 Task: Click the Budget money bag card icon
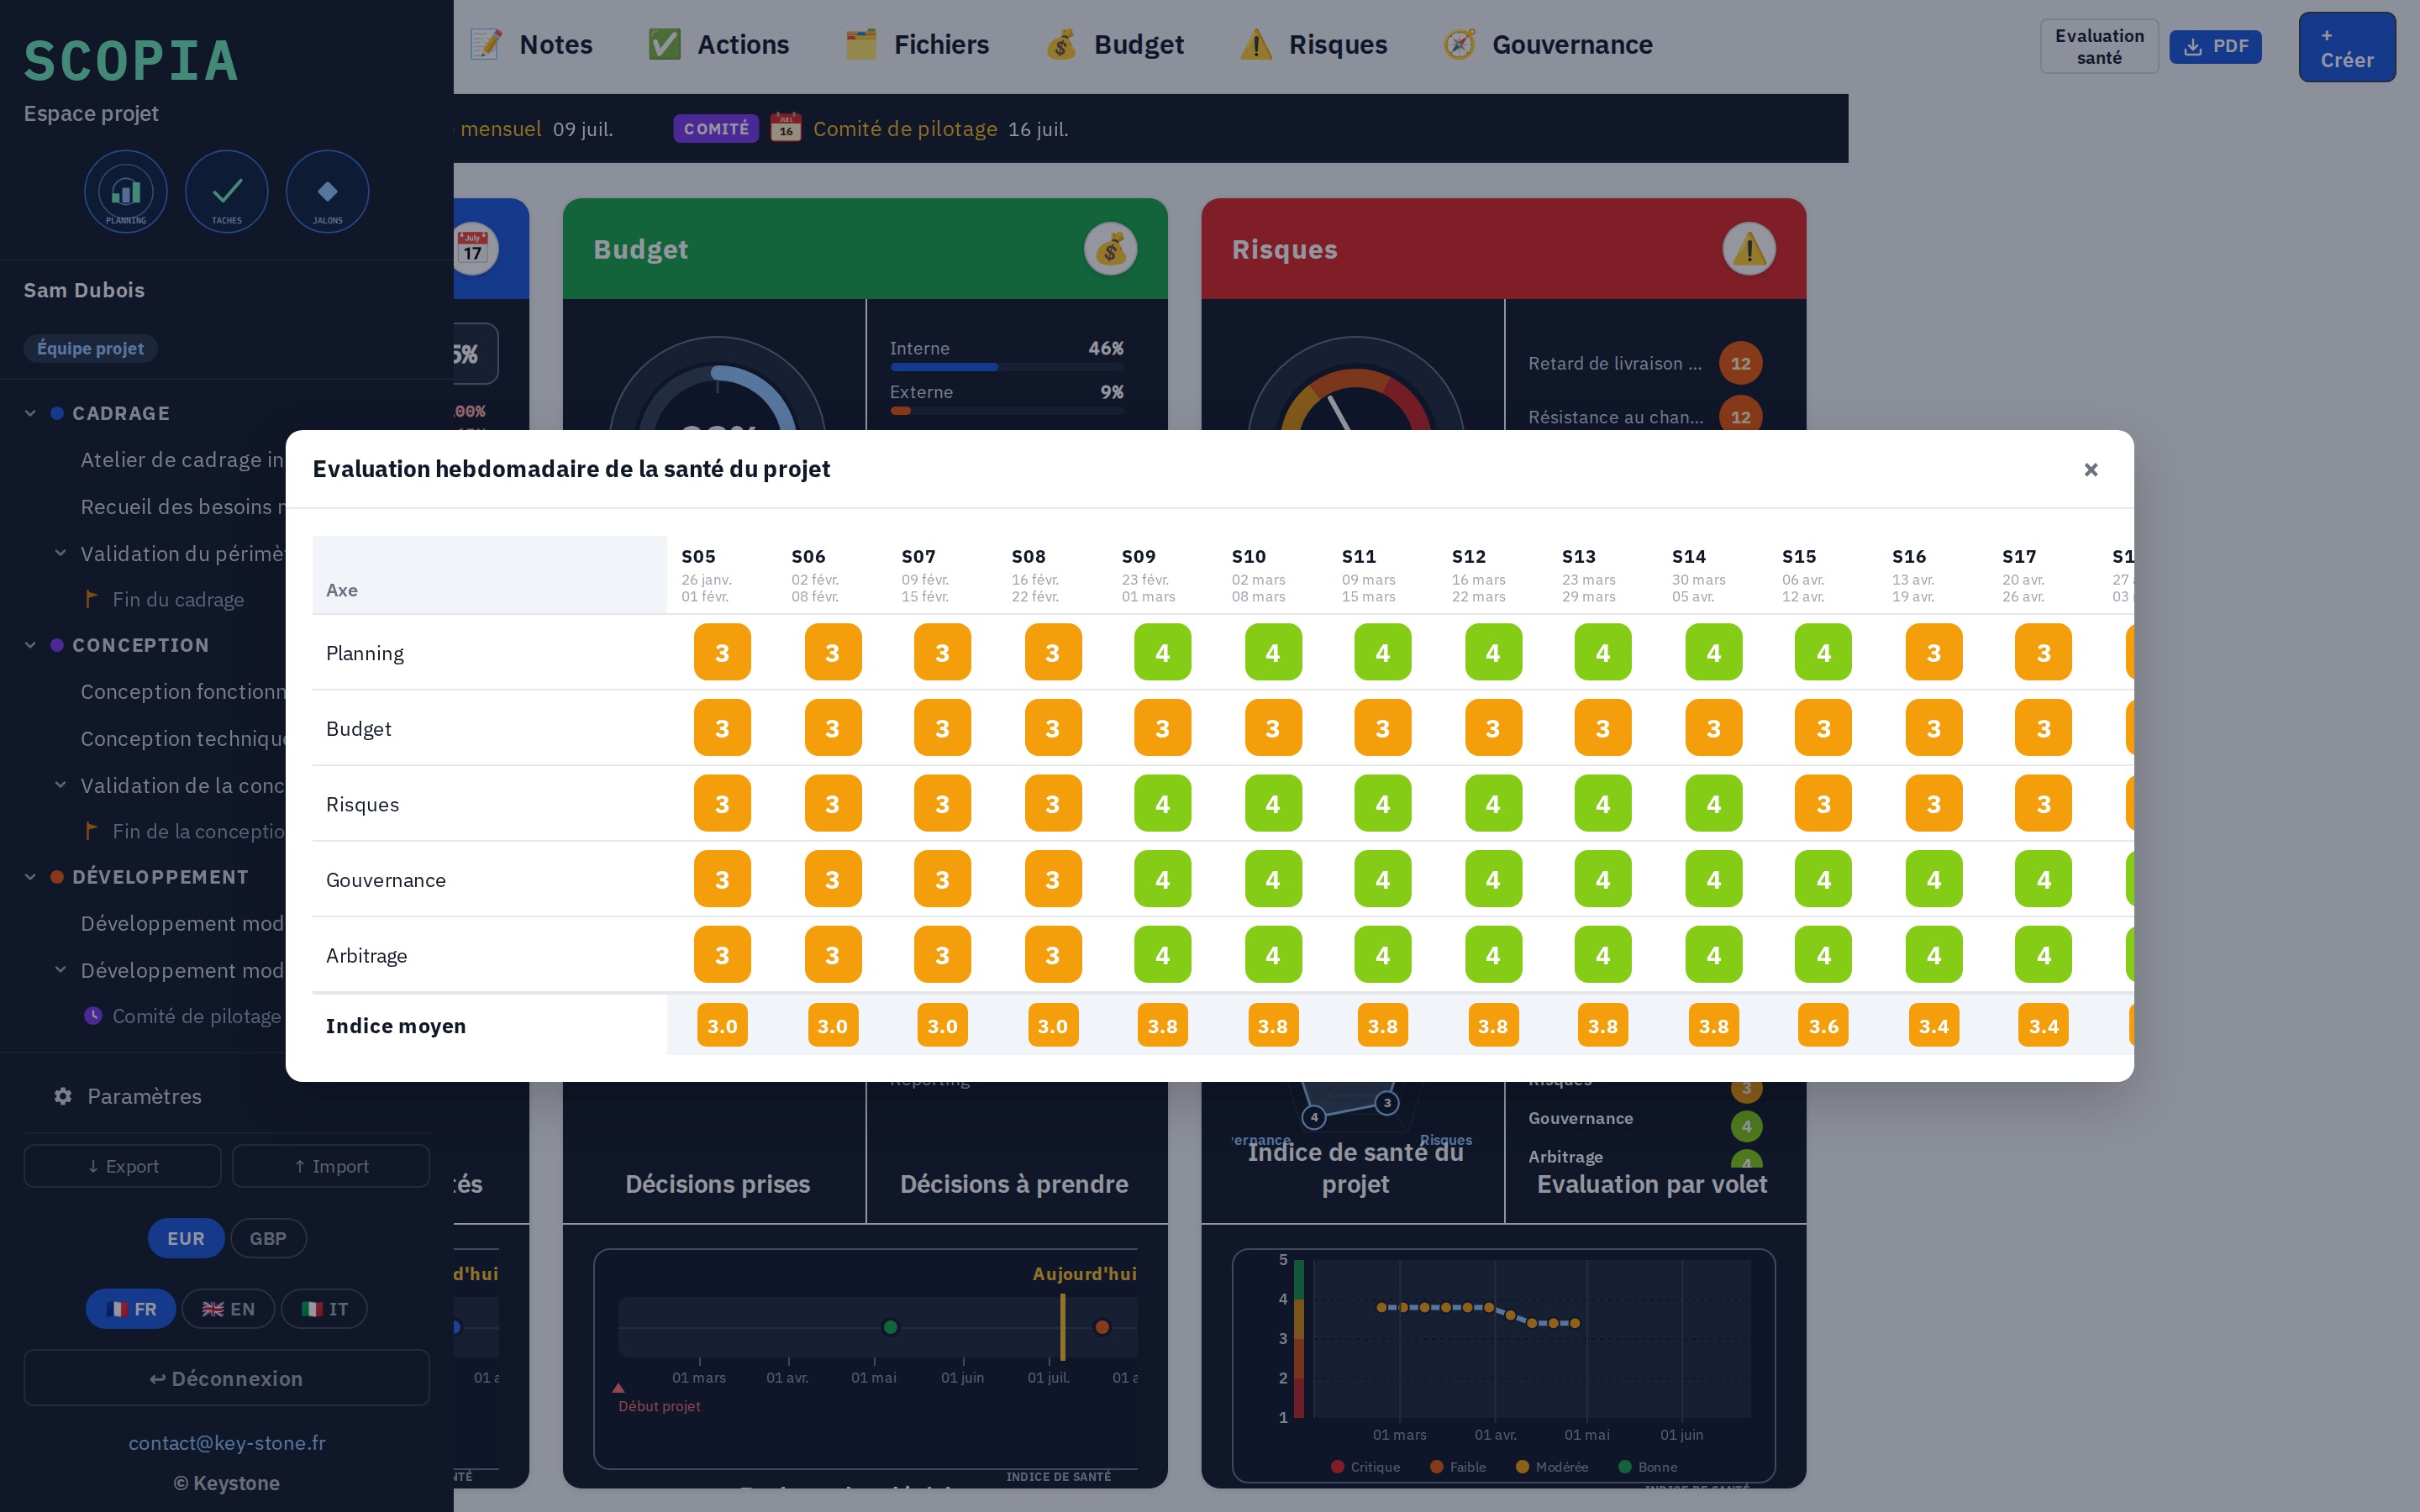pos(1110,249)
